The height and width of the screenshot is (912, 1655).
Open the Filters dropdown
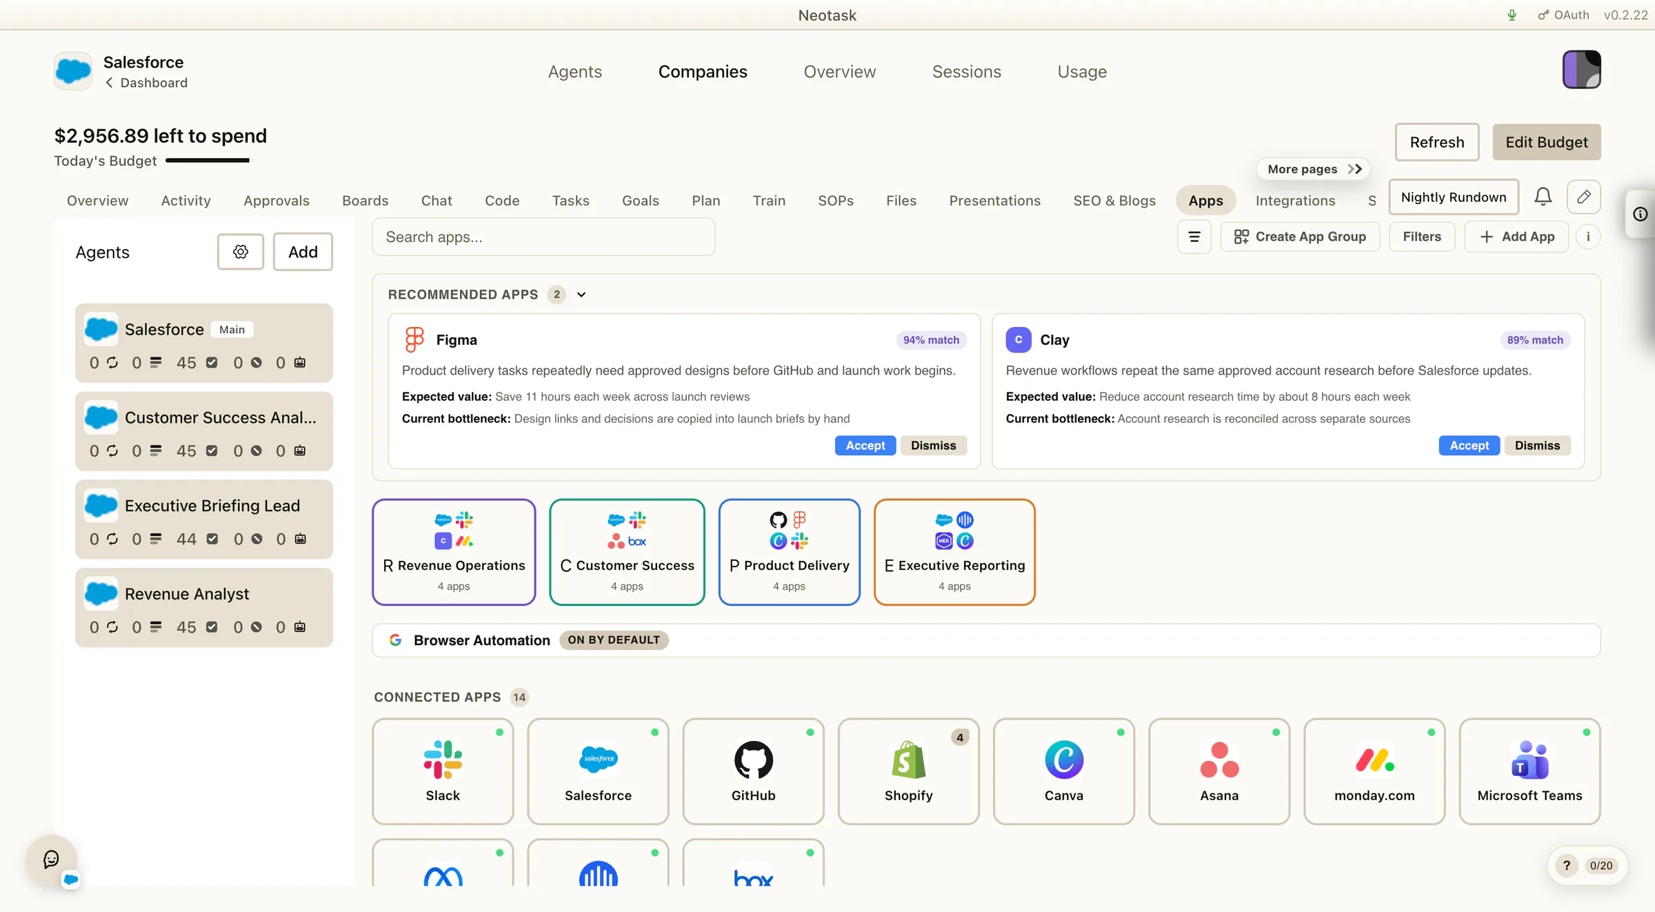pyautogui.click(x=1421, y=237)
